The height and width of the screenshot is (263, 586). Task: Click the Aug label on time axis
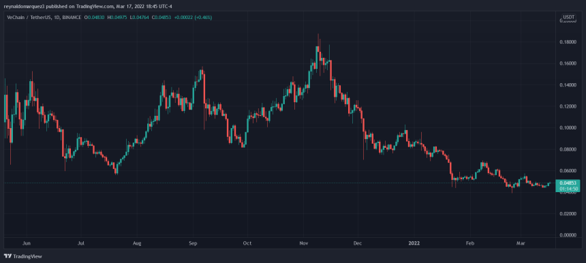pyautogui.click(x=137, y=243)
